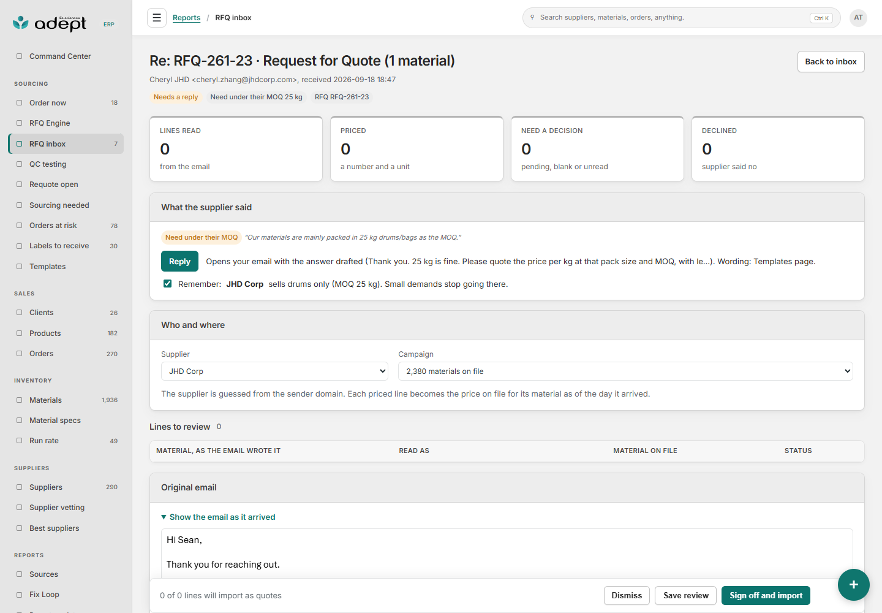Open Templates in the sidebar
Viewport: 882px width, 613px height.
tap(66, 267)
